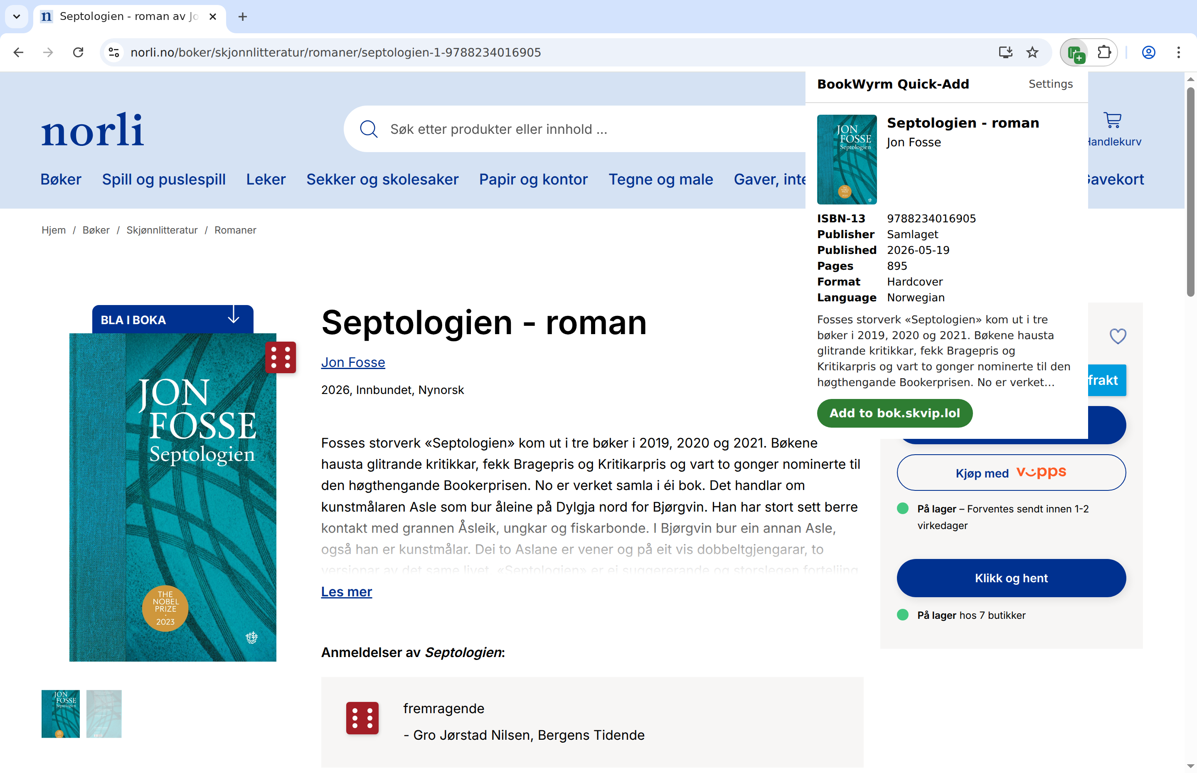Viewport: 1197px width, 773px height.
Task: Click the search magnifier icon
Action: pyautogui.click(x=369, y=129)
